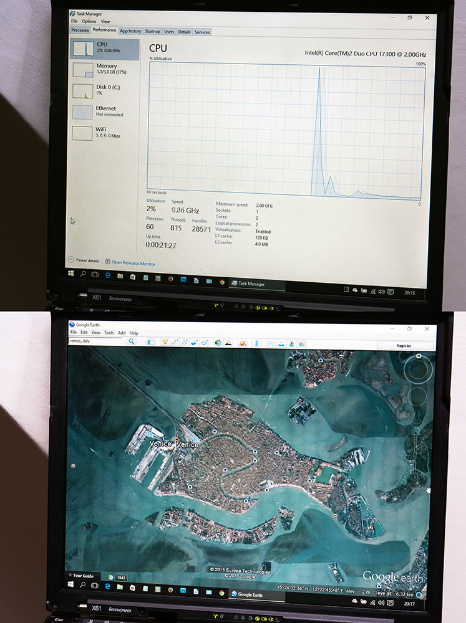Select the Ruler tool in Google Earth
The image size is (466, 623).
(x=256, y=343)
